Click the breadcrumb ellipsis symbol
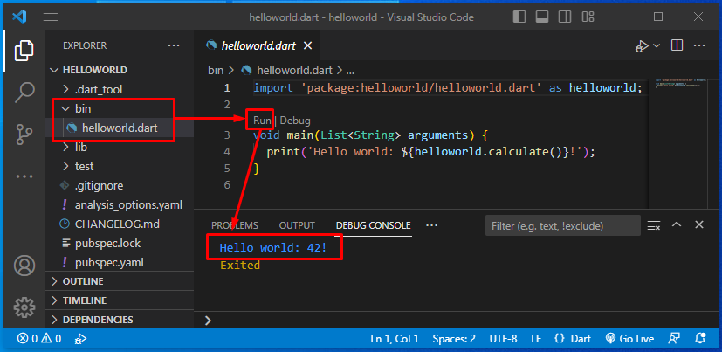722x352 pixels. click(x=350, y=71)
